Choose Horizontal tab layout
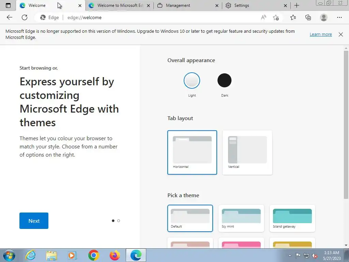This screenshot has height=262, width=349. [192, 152]
